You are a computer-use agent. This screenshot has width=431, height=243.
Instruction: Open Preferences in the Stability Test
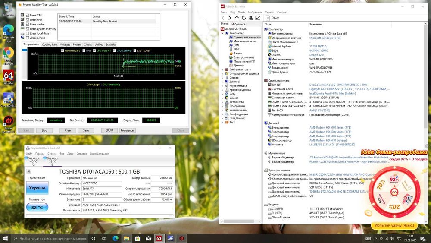pos(128,130)
